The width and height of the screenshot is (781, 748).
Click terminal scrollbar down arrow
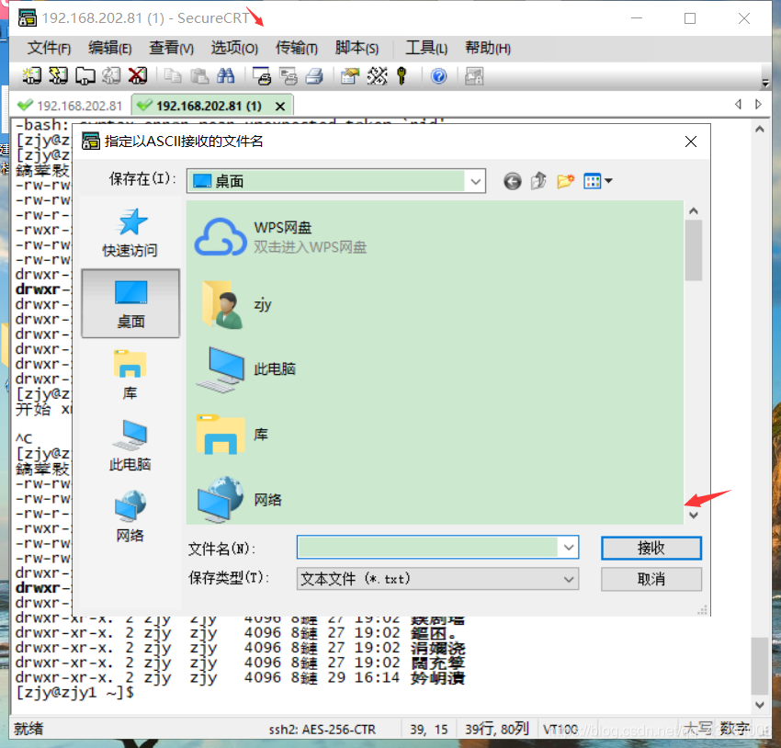point(760,705)
